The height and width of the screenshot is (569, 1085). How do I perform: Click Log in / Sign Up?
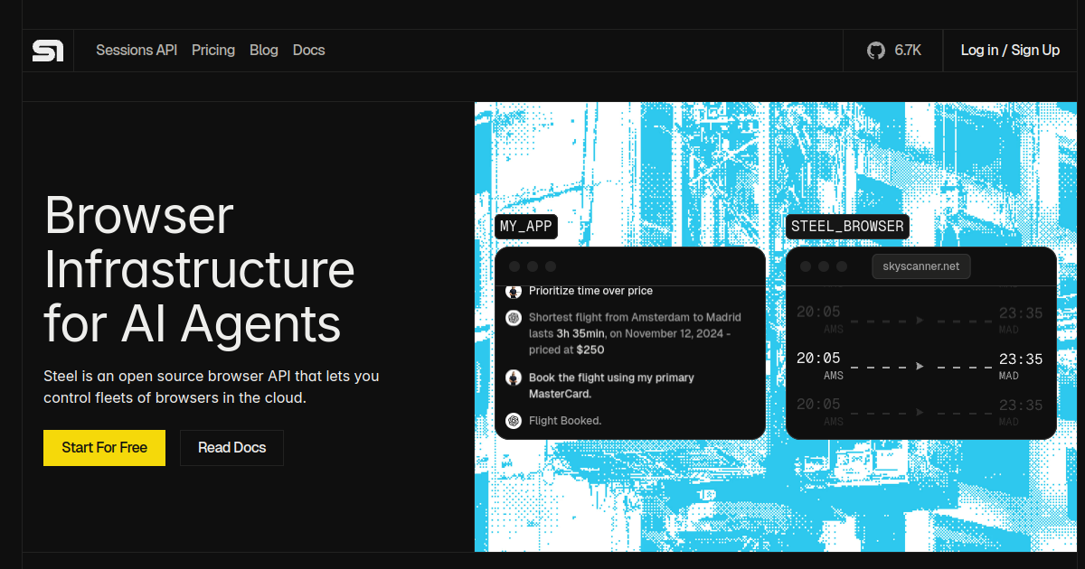pos(1010,51)
